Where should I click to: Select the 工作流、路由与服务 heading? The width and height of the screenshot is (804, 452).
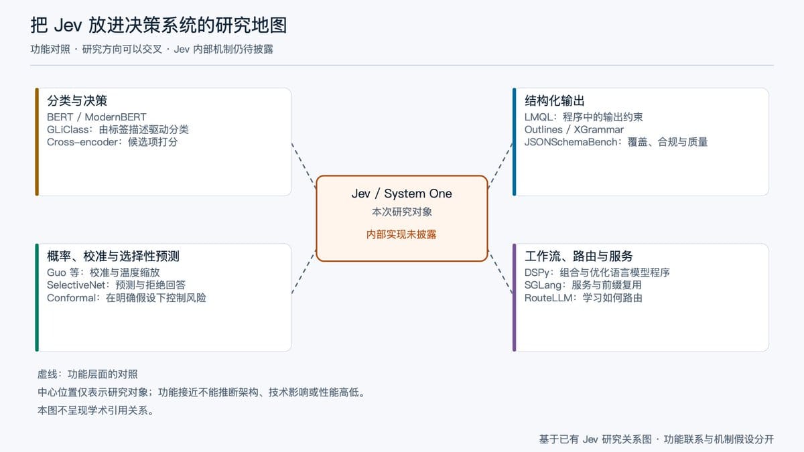coord(579,256)
